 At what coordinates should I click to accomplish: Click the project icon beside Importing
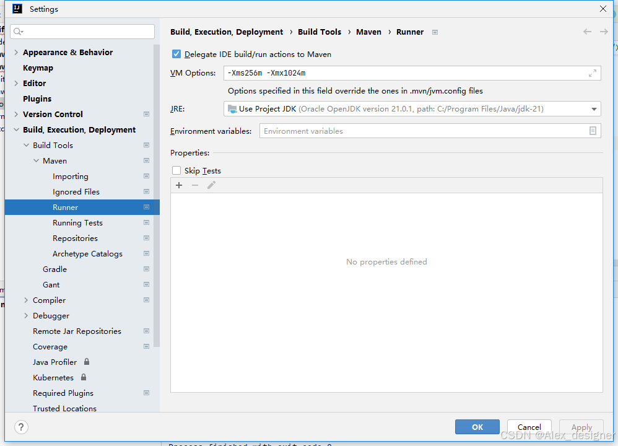click(x=147, y=177)
